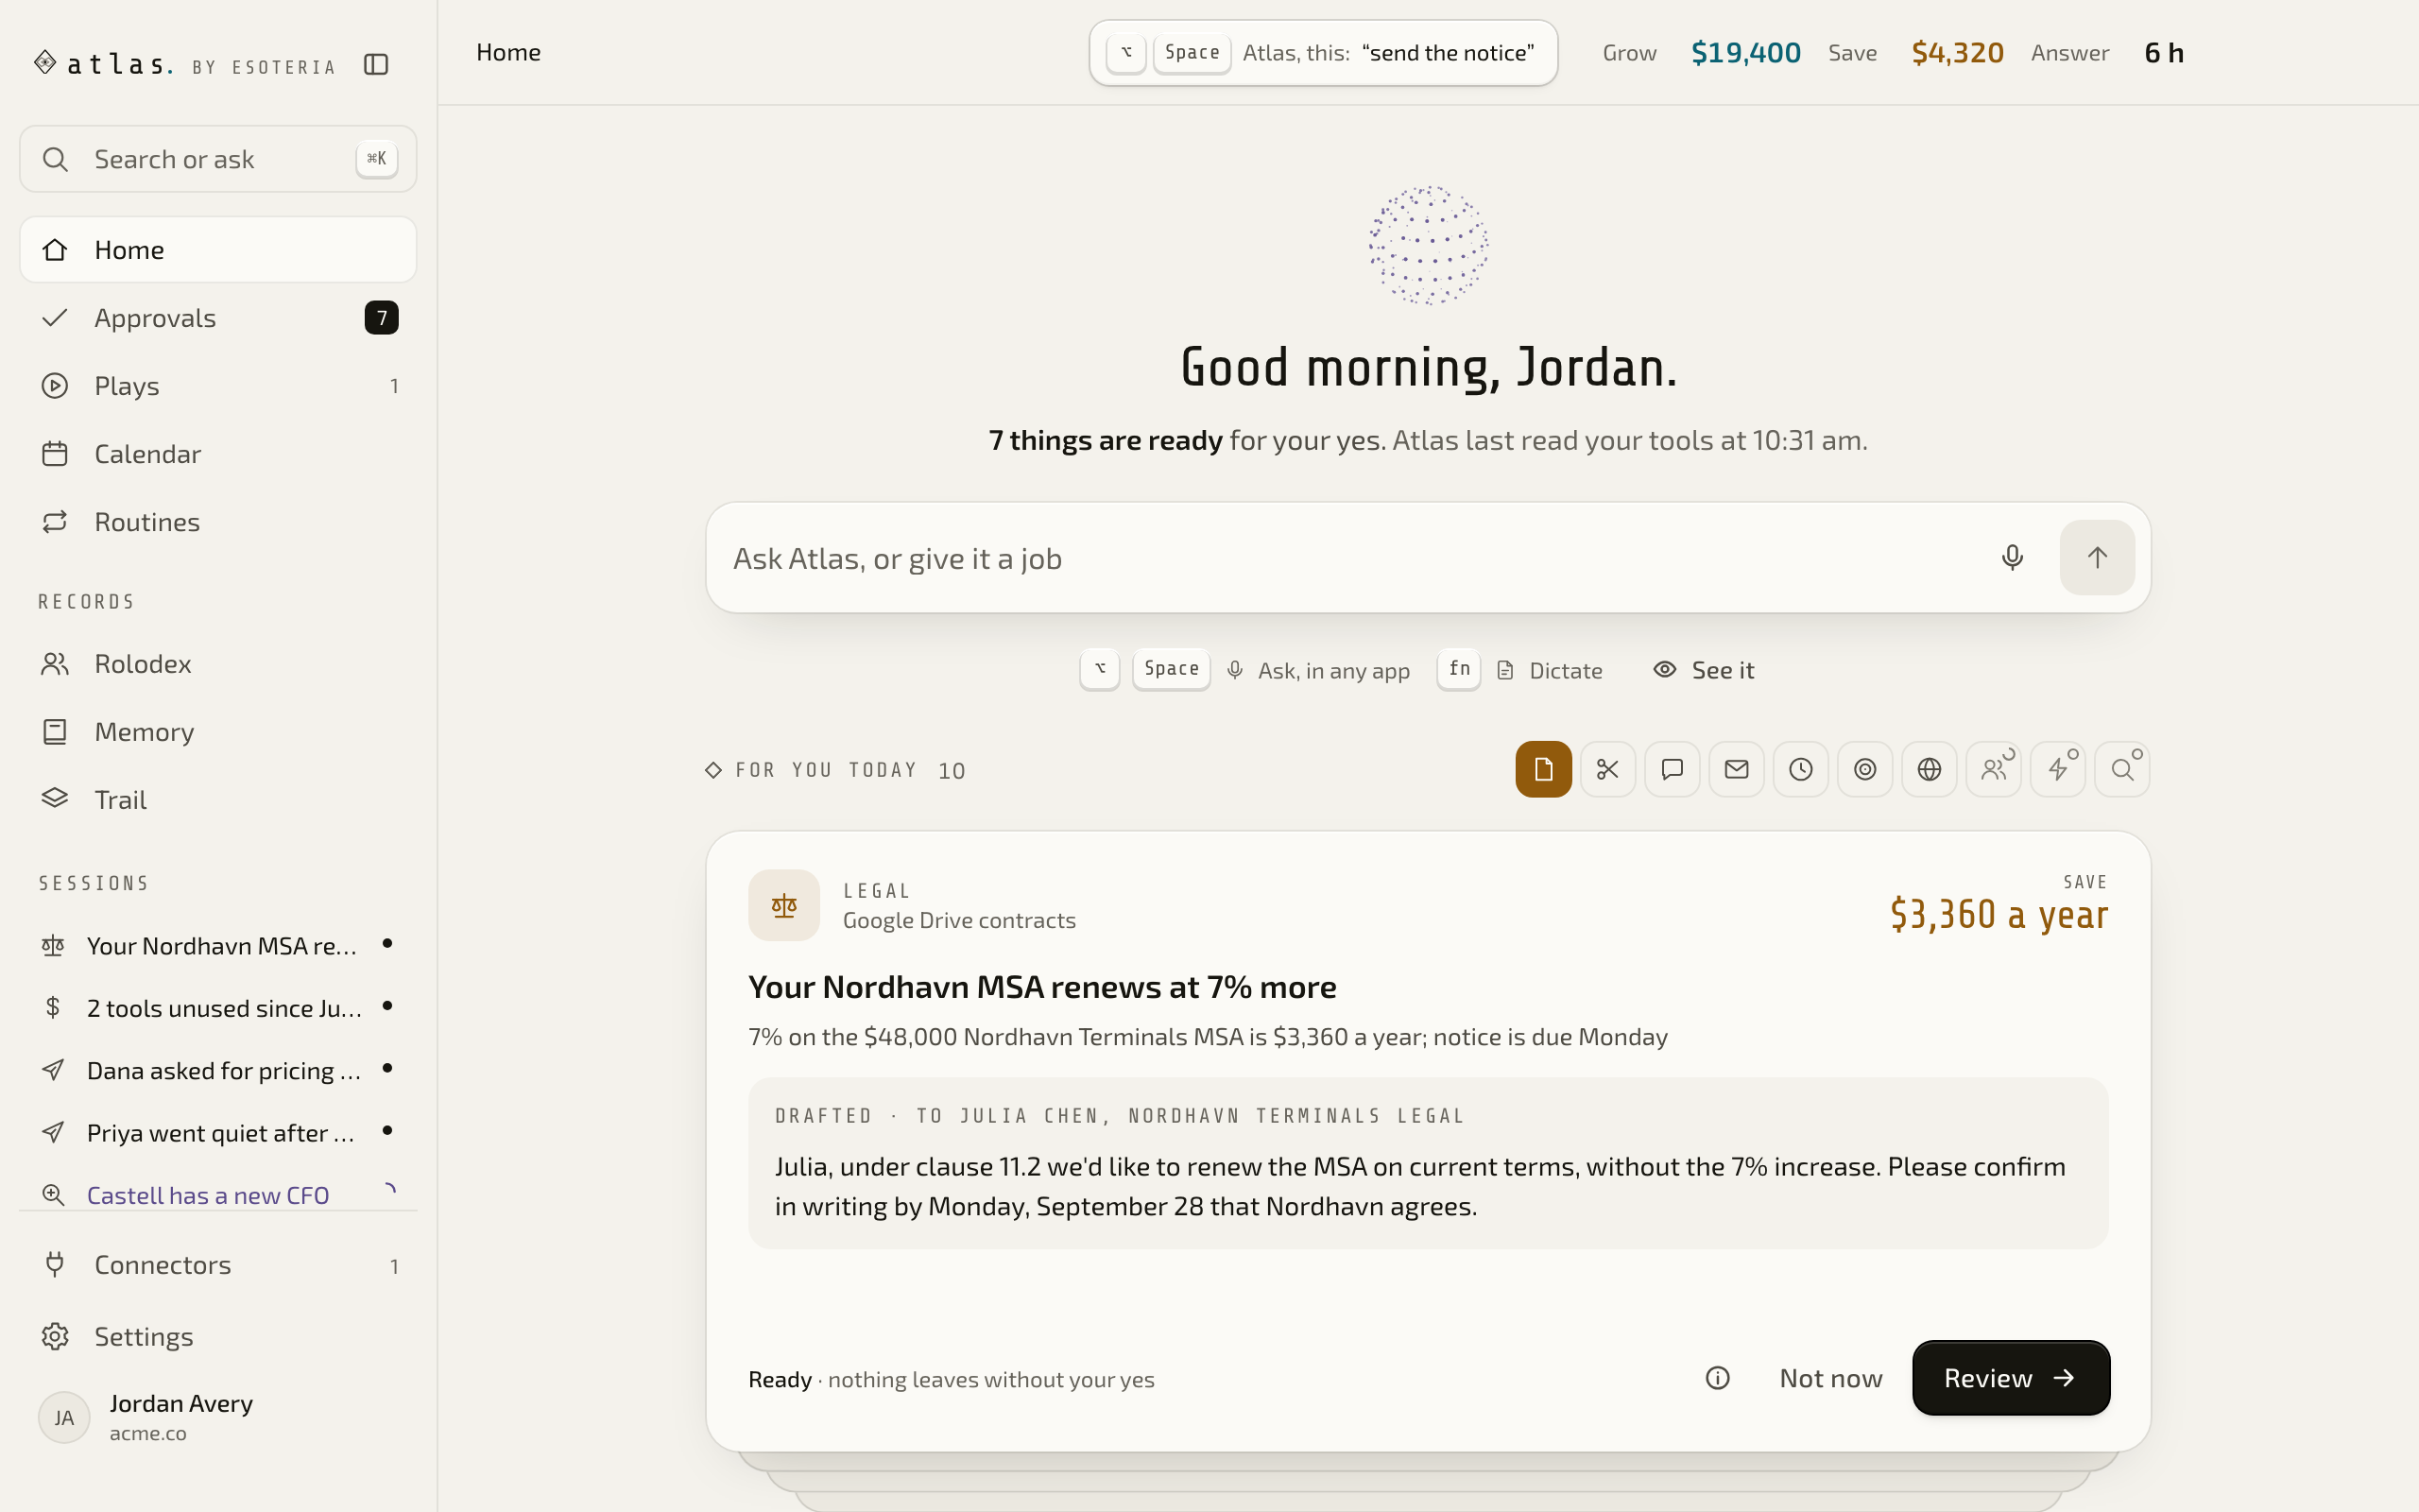The width and height of the screenshot is (2419, 1512).
Task: Select the document filter icon
Action: pyautogui.click(x=1543, y=769)
